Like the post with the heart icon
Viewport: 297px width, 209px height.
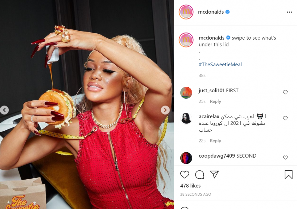click(x=185, y=175)
